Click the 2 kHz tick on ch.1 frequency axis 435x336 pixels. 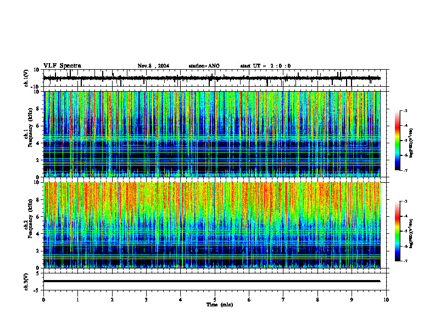(x=38, y=160)
